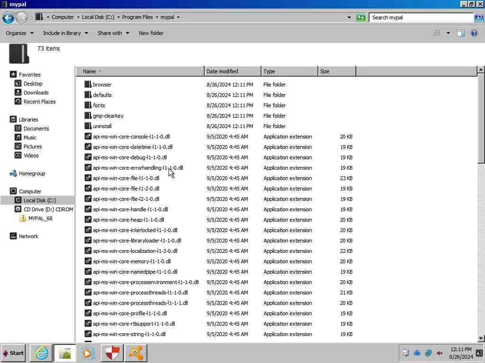The width and height of the screenshot is (485, 363).
Task: Click Computer in the address bar
Action: [x=63, y=17]
